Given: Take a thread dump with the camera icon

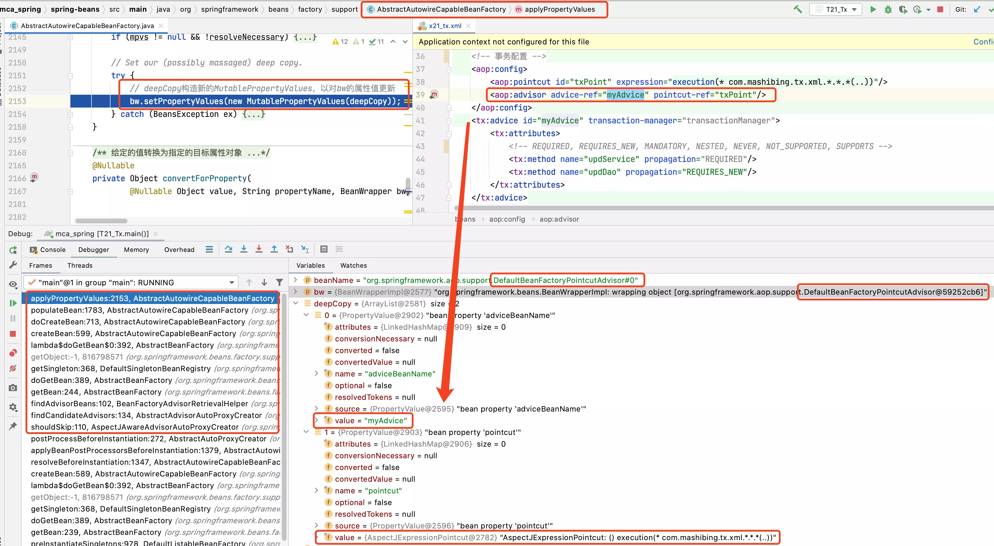Looking at the screenshot, I should (x=13, y=388).
